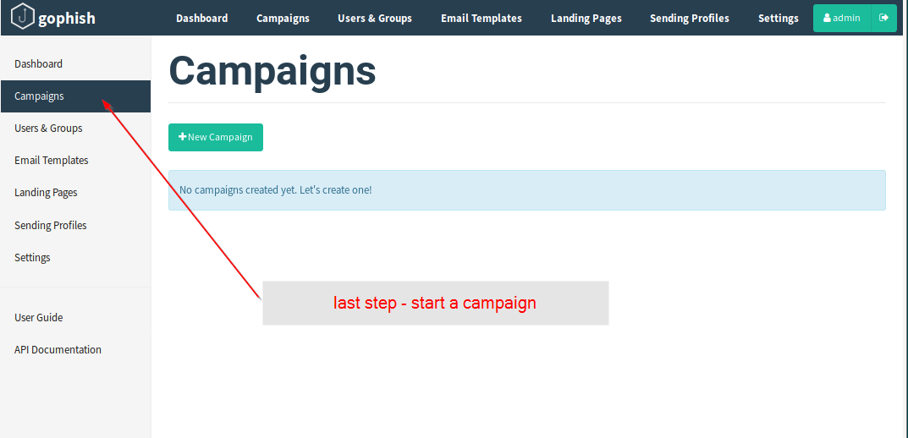
Task: Select Landing Pages in the left sidebar
Action: (47, 193)
